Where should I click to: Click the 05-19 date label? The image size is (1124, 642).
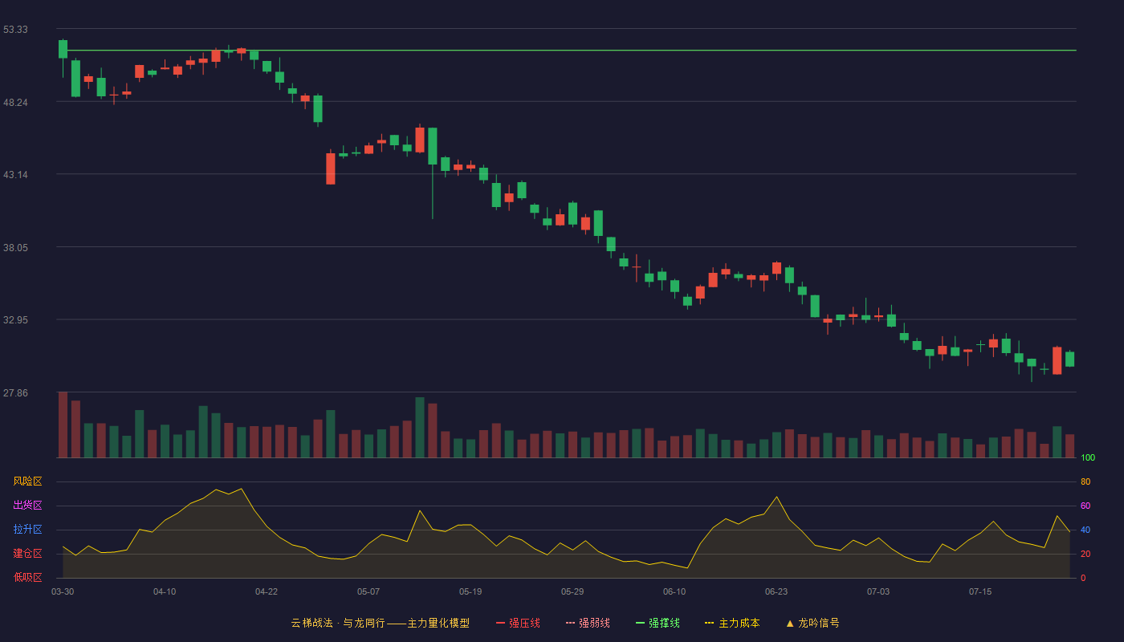[470, 591]
